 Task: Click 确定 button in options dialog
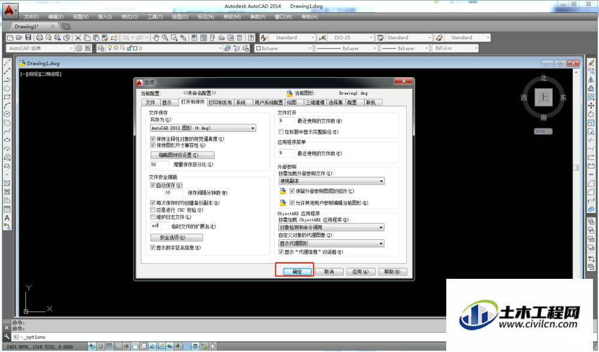coord(297,272)
